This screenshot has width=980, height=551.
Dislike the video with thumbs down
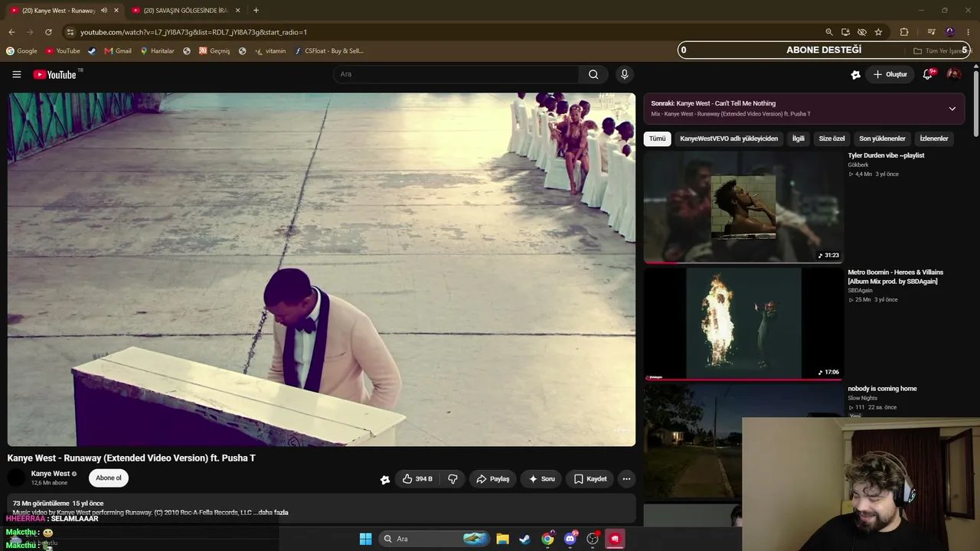452,479
